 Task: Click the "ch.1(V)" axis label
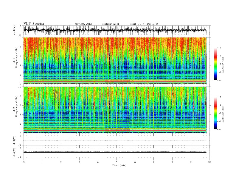(14, 30)
